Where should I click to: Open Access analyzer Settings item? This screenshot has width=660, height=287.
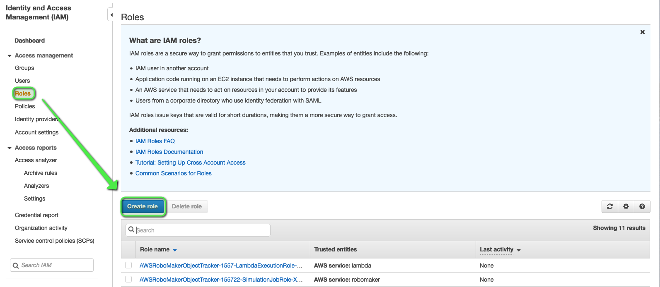click(x=35, y=199)
